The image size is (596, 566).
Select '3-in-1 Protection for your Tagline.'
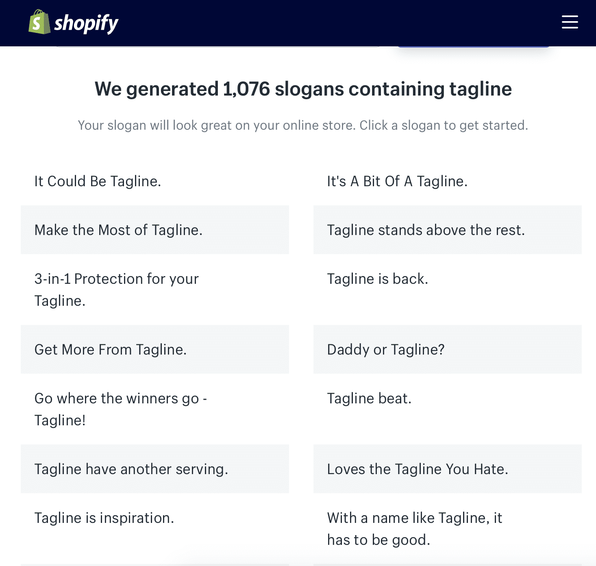[116, 290]
